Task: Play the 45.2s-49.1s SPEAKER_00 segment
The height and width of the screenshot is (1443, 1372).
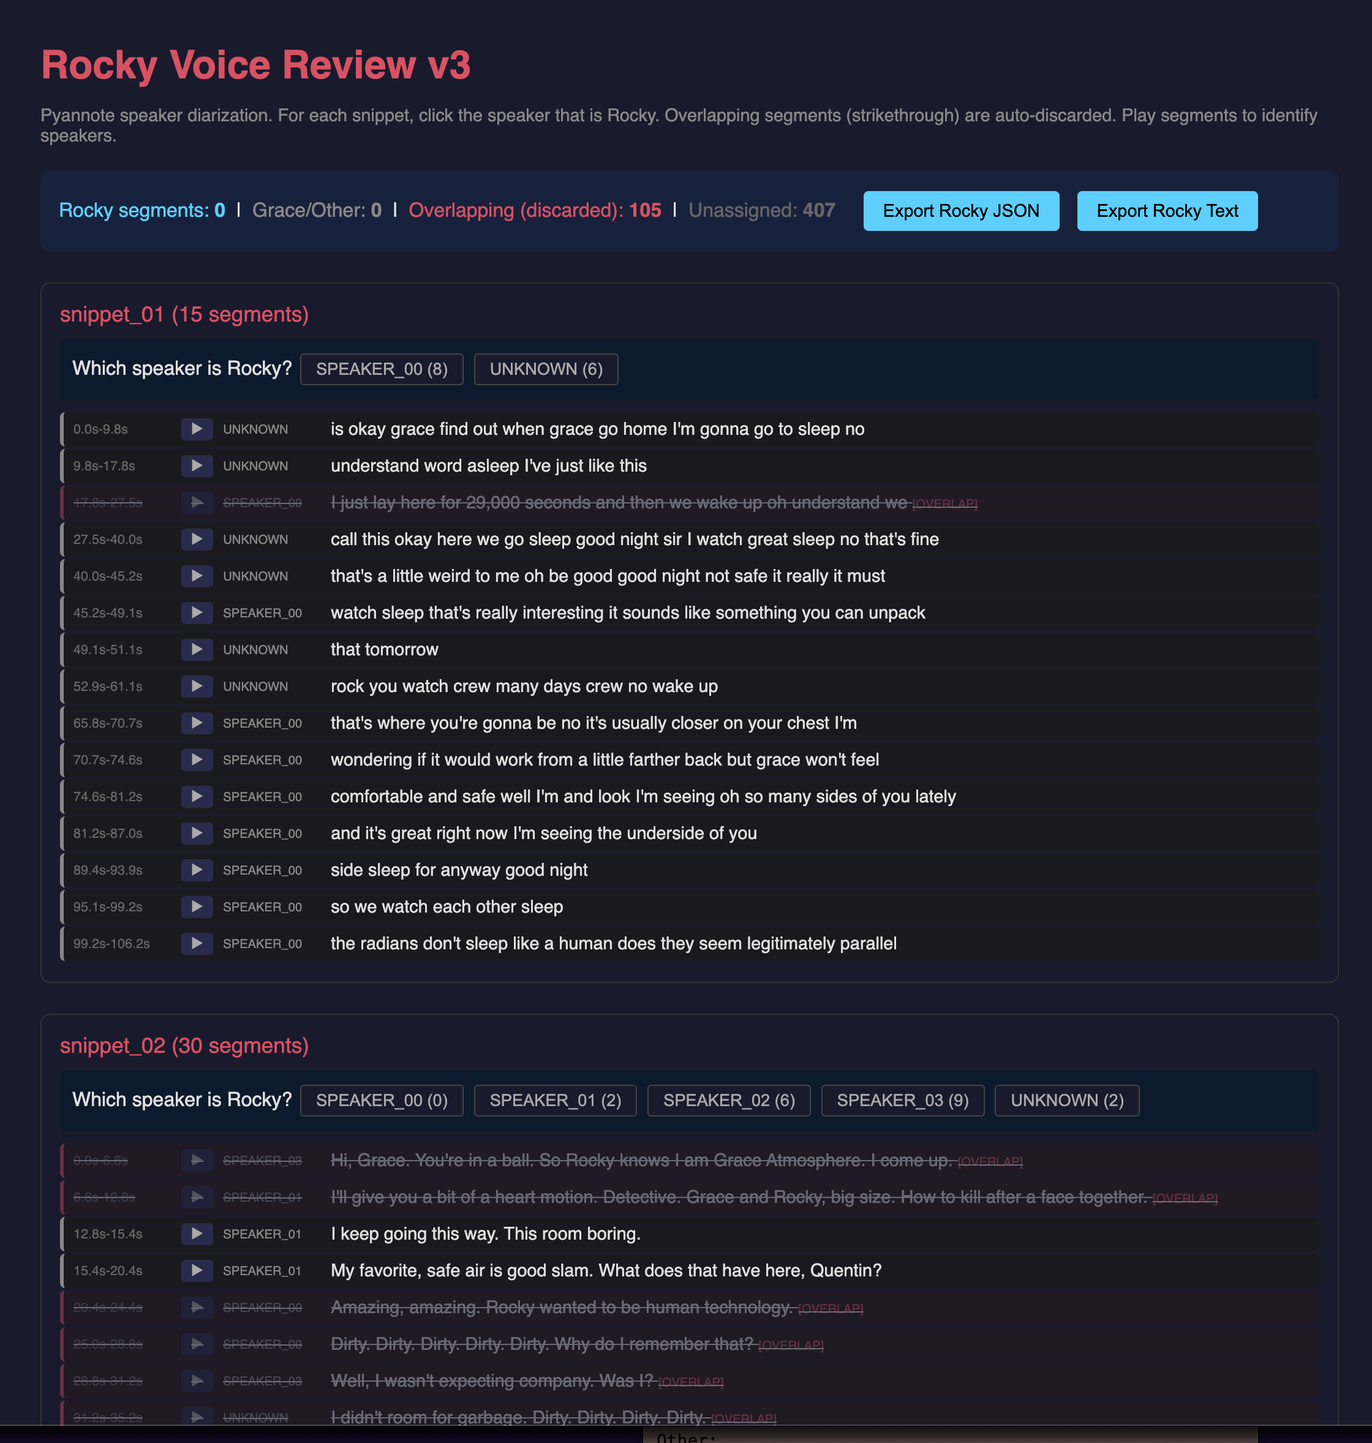Action: coord(197,613)
